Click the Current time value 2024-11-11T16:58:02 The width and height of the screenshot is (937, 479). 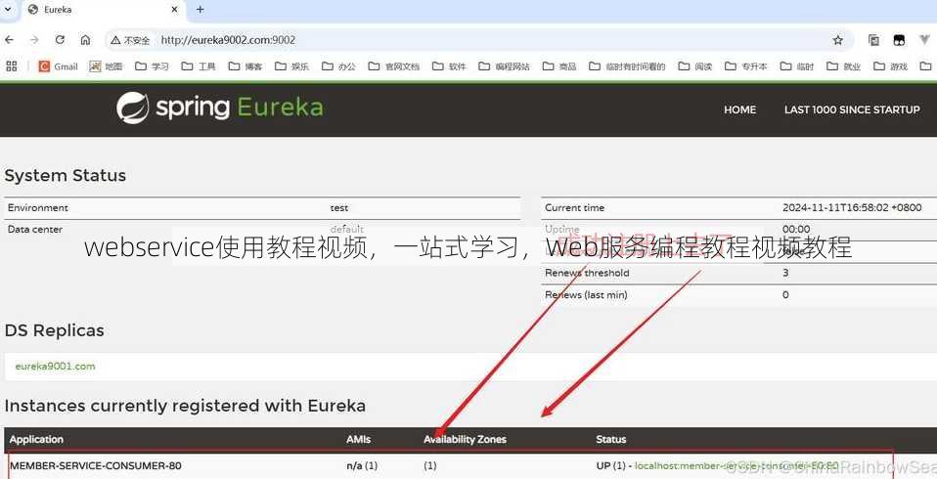[x=852, y=208]
